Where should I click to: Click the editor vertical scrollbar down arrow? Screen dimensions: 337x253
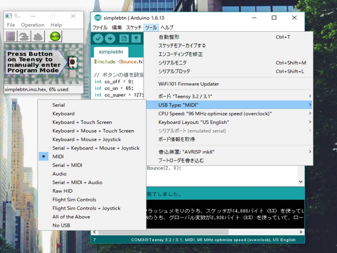click(x=301, y=182)
